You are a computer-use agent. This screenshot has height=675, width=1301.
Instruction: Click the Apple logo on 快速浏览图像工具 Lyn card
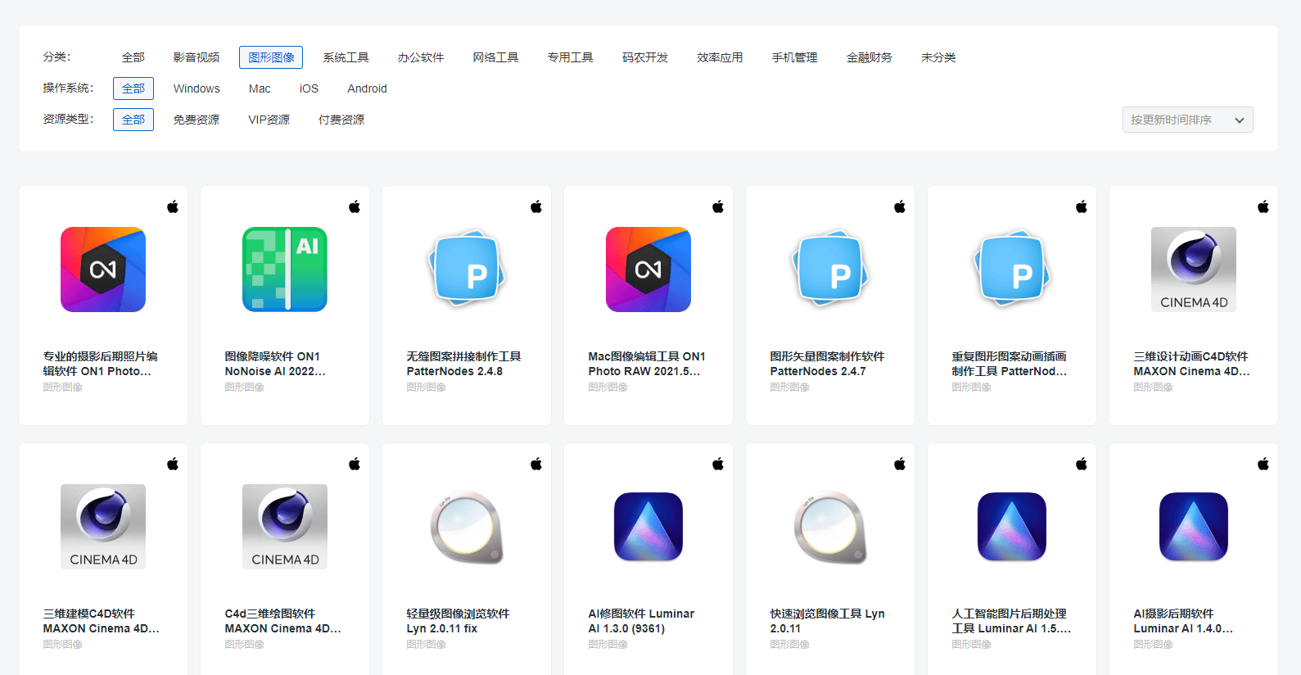900,464
